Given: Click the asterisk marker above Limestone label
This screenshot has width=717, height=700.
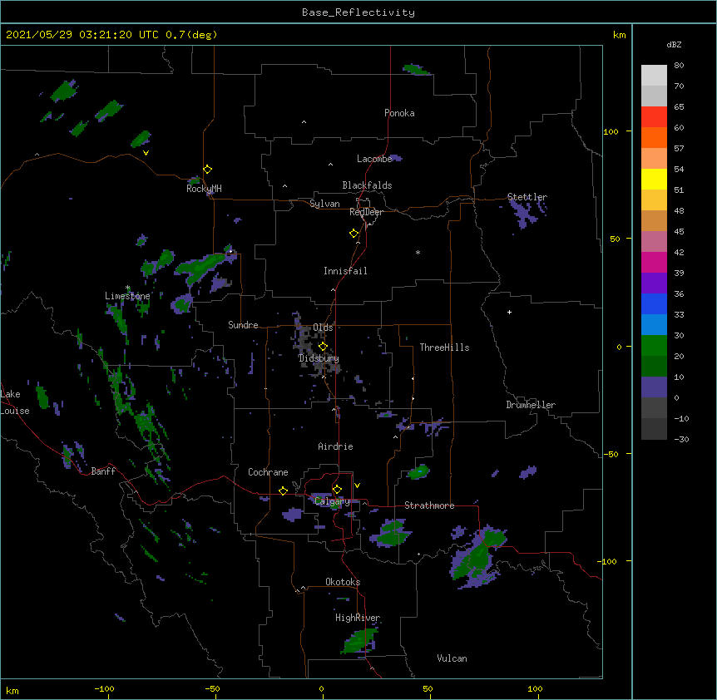Looking at the screenshot, I should tap(127, 288).
